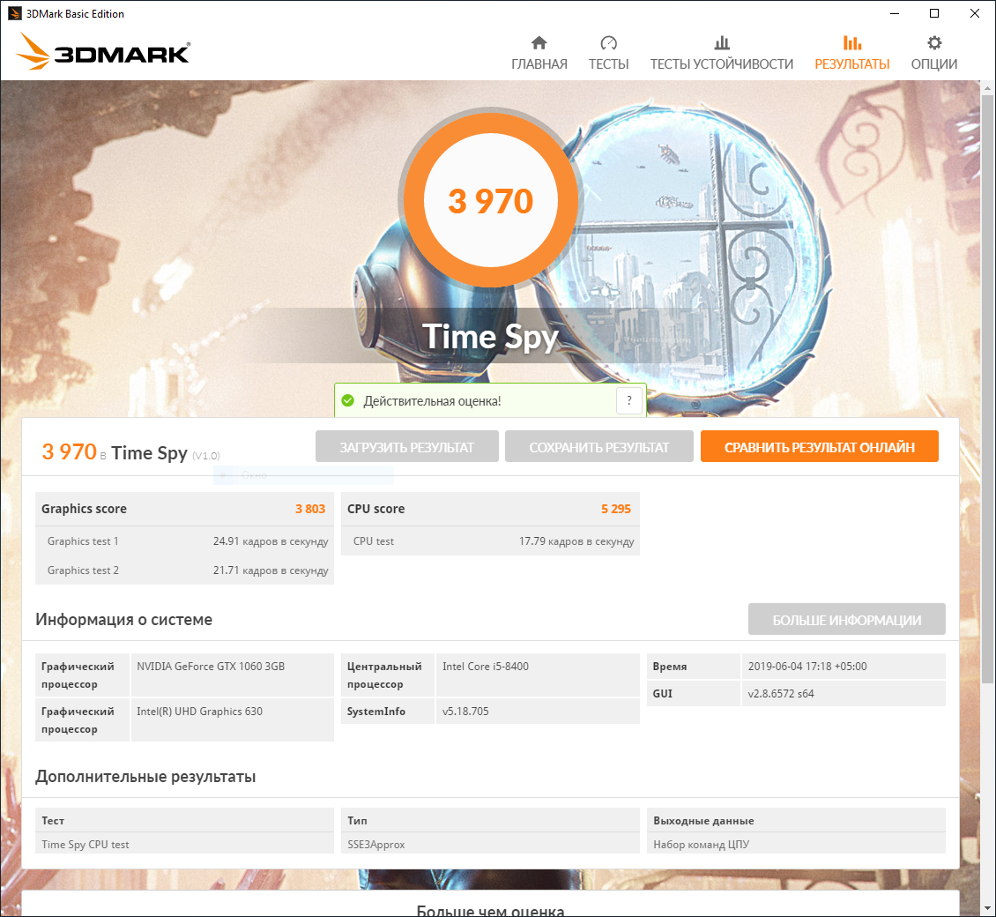Click the Время label
This screenshot has height=917, width=996.
(670, 666)
